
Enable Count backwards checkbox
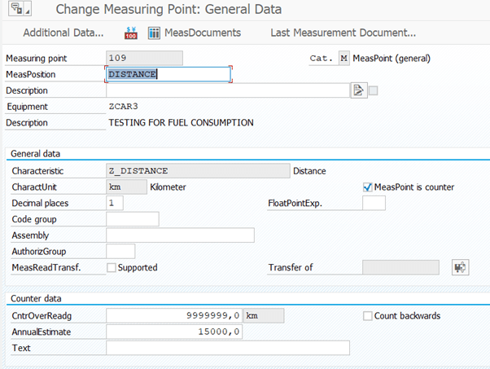[x=368, y=316]
